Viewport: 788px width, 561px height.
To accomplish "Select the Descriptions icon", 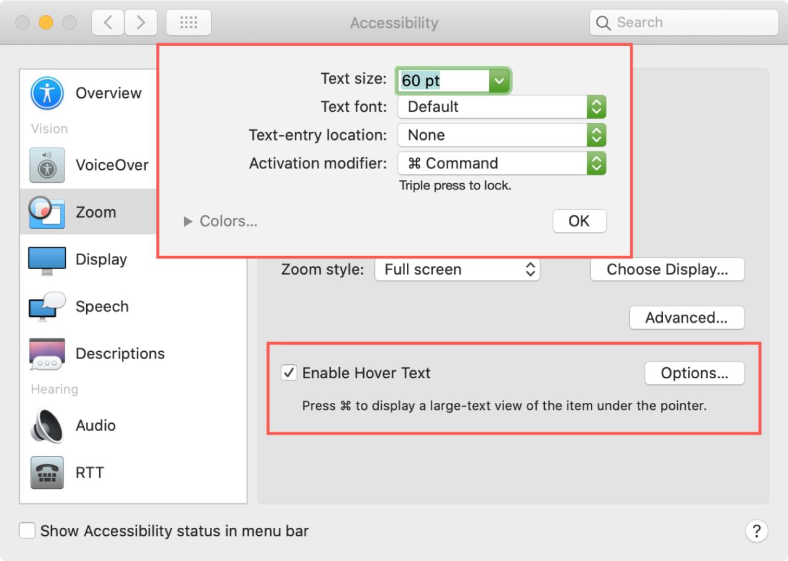I will coord(46,353).
